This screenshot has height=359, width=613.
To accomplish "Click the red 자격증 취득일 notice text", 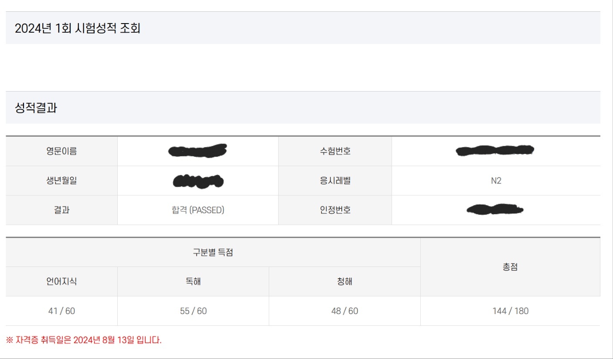I will (84, 340).
